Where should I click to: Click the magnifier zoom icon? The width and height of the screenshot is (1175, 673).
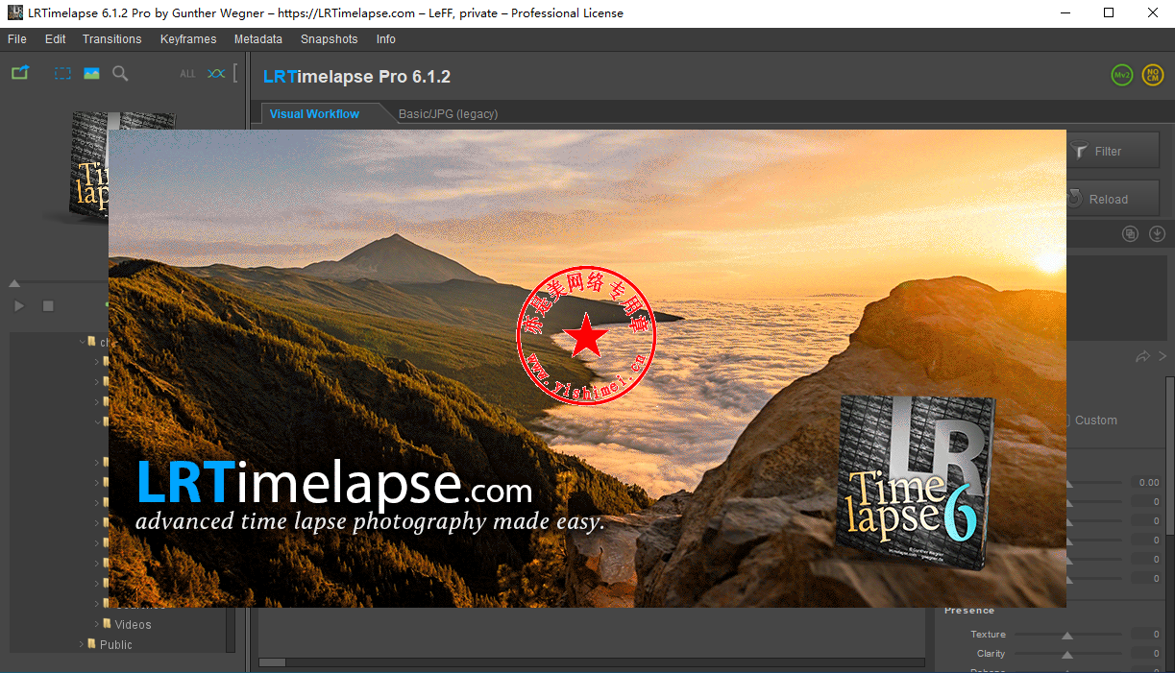click(x=120, y=73)
